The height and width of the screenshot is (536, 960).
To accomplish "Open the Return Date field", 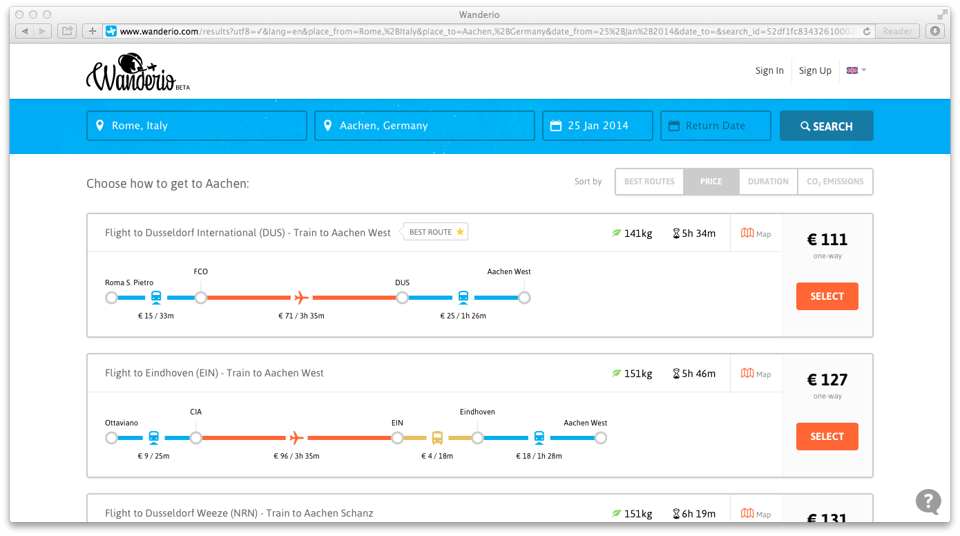I will point(716,126).
